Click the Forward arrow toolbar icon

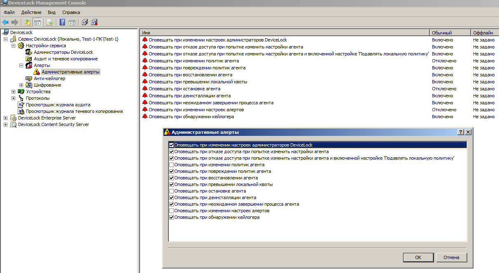pyautogui.click(x=15, y=22)
